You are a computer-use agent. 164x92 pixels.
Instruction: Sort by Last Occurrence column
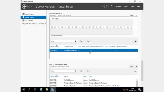[x=121, y=47]
